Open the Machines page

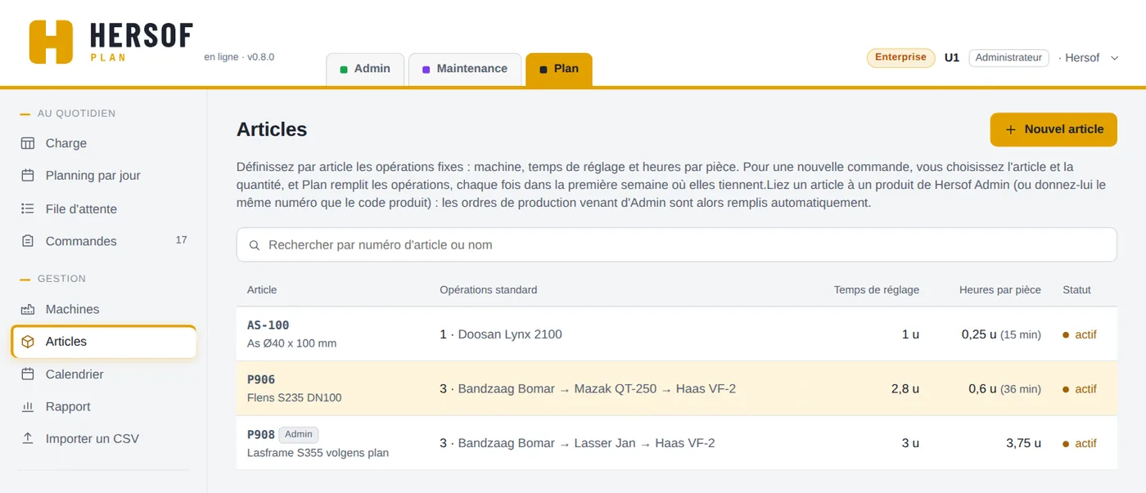104,309
